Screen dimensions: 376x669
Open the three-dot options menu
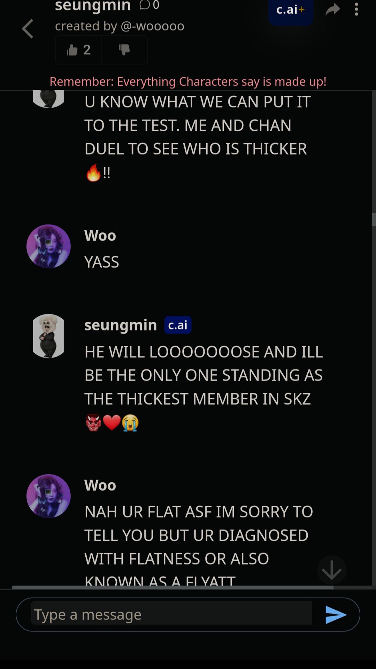356,9
